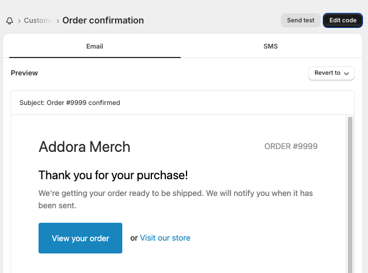Click the ORDER #9999 label

pos(290,146)
